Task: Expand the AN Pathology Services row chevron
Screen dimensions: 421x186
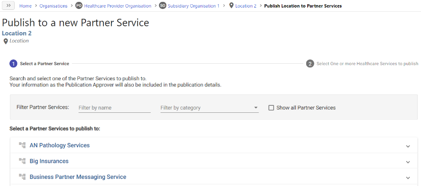Action: coord(408,146)
